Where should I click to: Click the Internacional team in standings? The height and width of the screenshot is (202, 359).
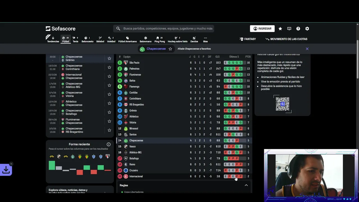(136, 176)
